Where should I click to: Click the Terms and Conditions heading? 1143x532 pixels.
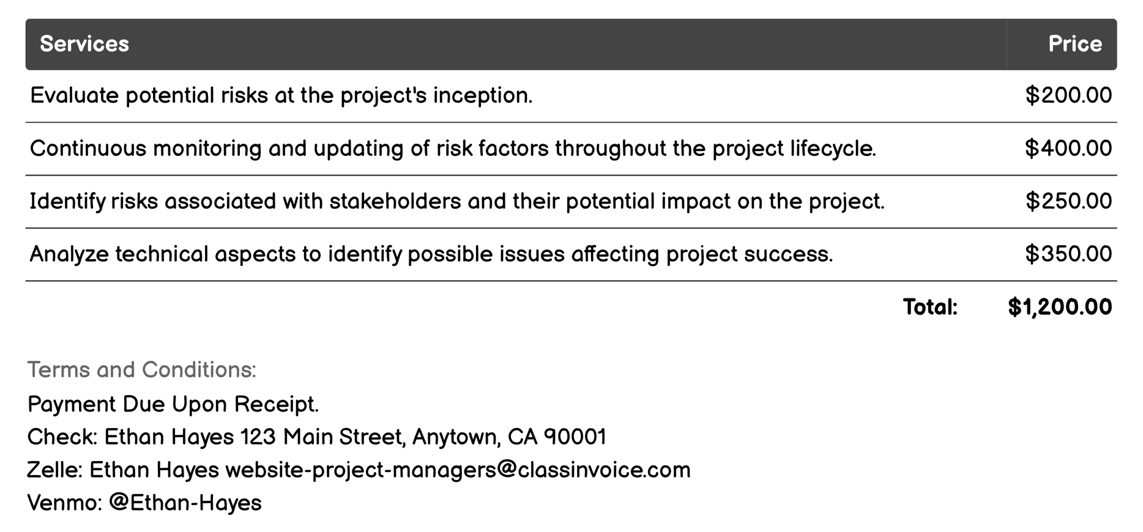tap(141, 369)
